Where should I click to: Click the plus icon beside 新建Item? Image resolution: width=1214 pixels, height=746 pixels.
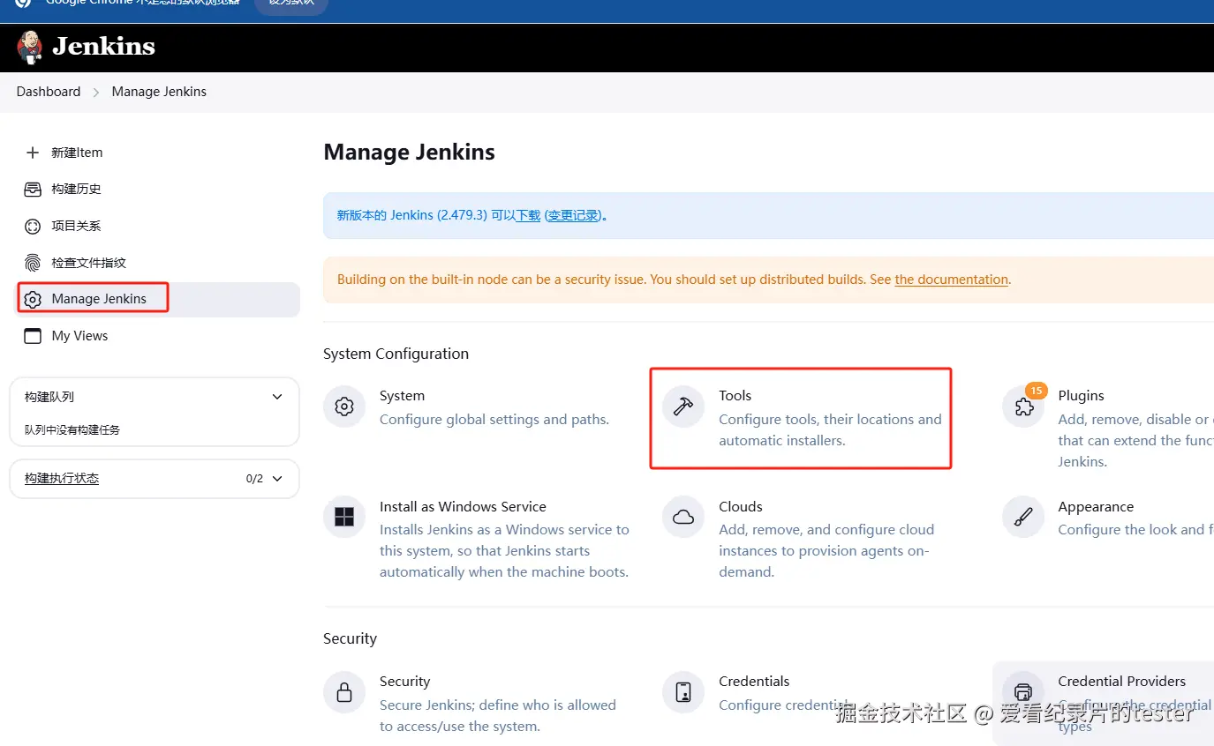click(x=33, y=153)
